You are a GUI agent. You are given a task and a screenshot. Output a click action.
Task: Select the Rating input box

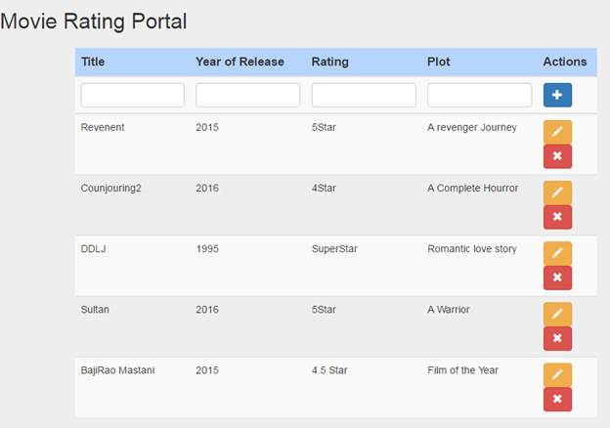coord(364,95)
